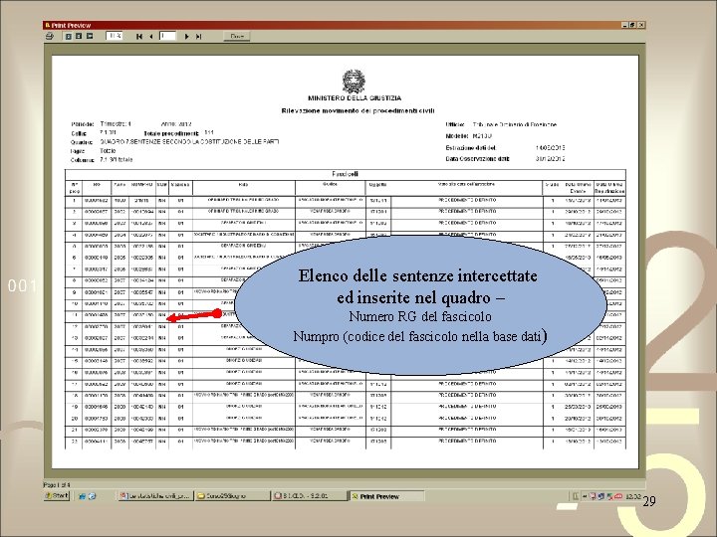The image size is (717, 537).
Task: Click the first quick-launch icon after Start
Action: click(83, 496)
